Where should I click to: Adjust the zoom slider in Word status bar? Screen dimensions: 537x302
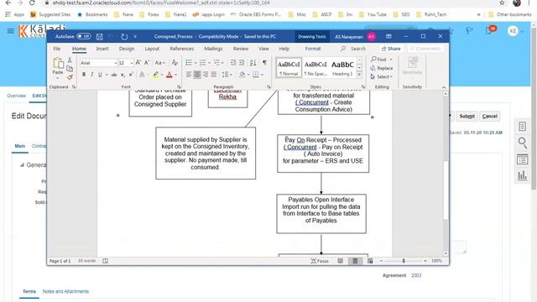tap(404, 261)
